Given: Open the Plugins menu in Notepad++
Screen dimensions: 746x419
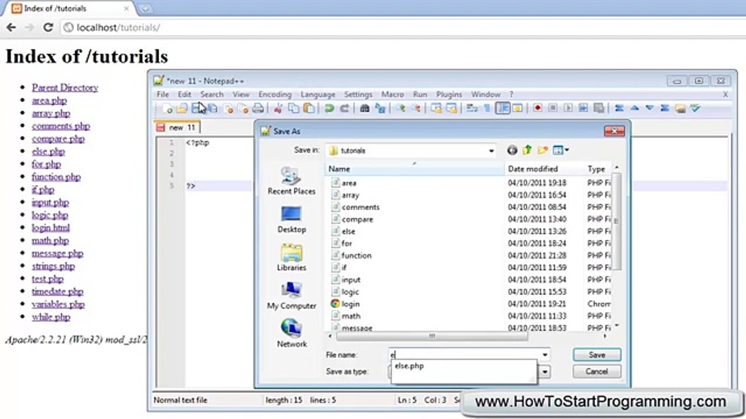Looking at the screenshot, I should (x=449, y=94).
